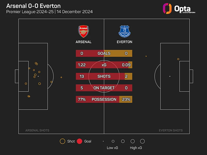Click the EVERTON SHOTS pitch label
Viewport: 207px width, 155px height.
pyautogui.click(x=171, y=130)
